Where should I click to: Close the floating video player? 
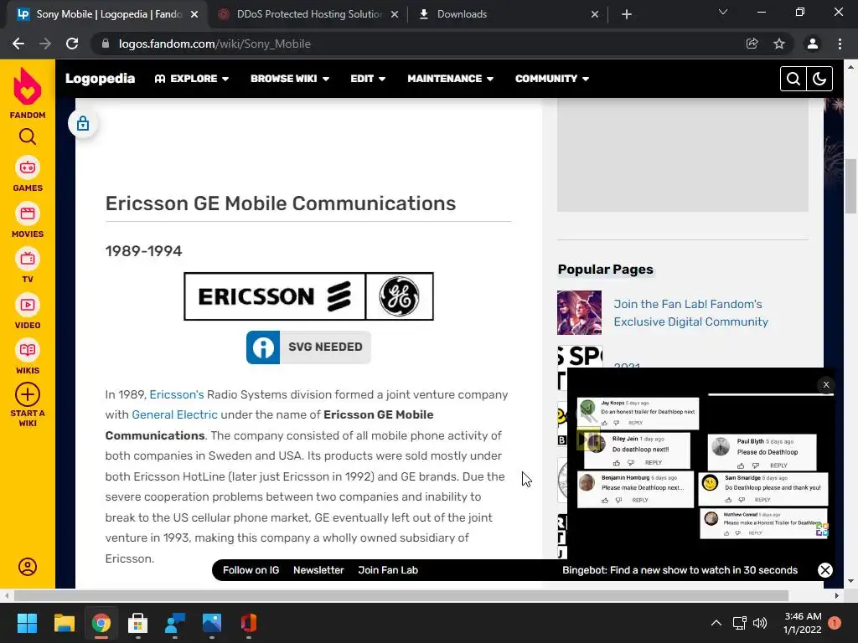pos(826,385)
